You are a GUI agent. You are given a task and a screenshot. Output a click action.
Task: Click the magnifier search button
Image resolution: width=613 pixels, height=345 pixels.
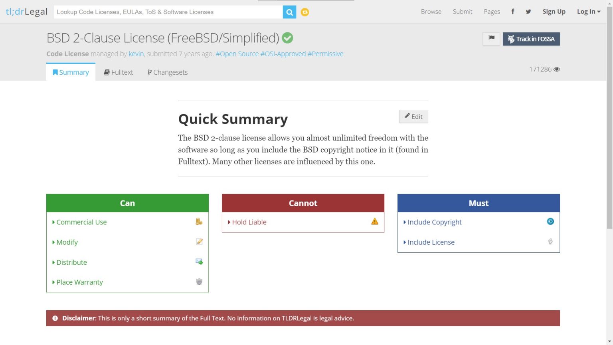click(289, 12)
